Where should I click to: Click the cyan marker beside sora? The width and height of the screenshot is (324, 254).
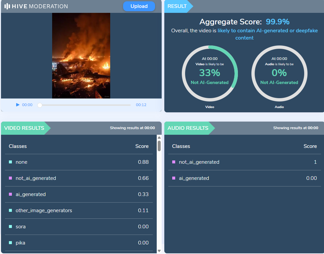tap(10, 227)
